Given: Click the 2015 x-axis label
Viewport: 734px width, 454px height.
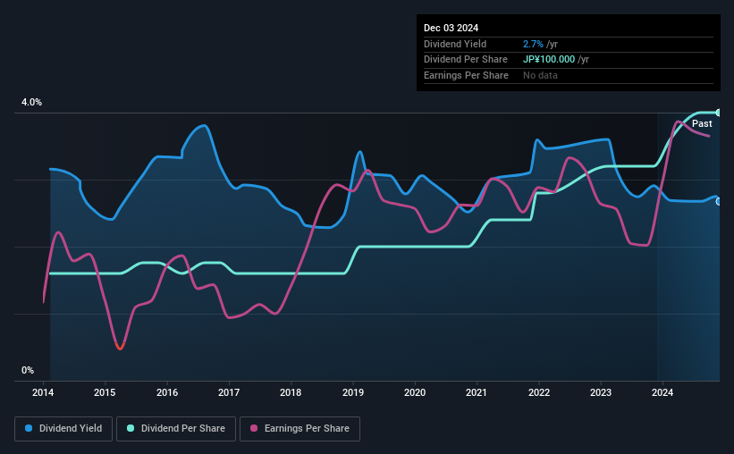Looking at the screenshot, I should tap(105, 392).
